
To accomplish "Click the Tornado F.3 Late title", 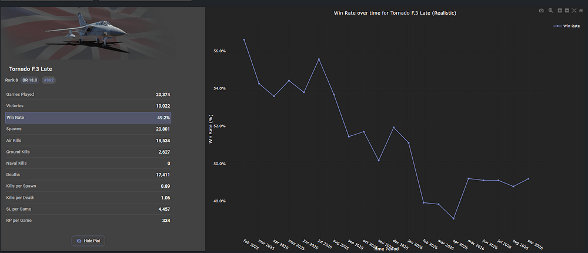I will click(x=31, y=69).
